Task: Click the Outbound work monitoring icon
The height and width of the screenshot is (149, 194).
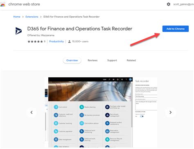Action: [x=81, y=131]
